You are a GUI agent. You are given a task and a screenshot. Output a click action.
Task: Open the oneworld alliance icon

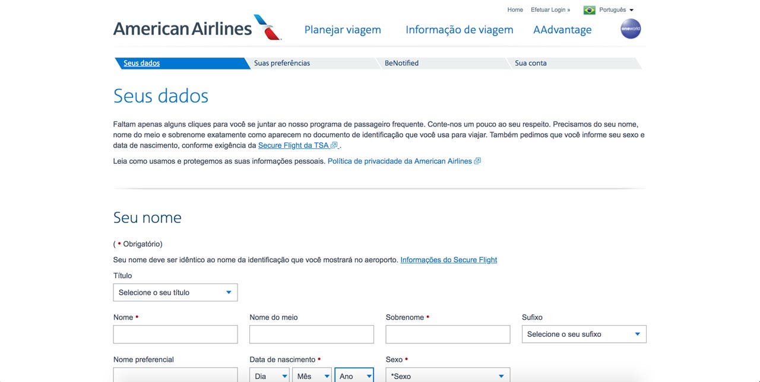[631, 28]
